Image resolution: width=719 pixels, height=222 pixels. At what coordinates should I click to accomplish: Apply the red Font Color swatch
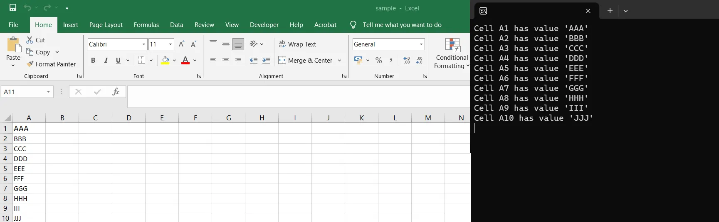click(x=185, y=60)
